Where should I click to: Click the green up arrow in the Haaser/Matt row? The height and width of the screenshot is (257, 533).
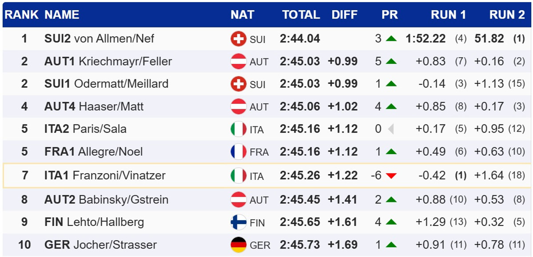pyautogui.click(x=391, y=106)
